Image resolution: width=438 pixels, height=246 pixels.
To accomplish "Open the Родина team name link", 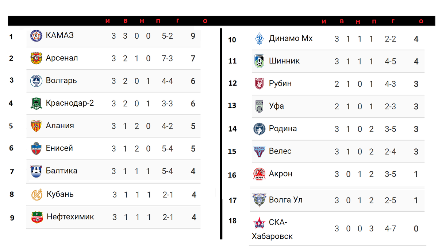I will pyautogui.click(x=283, y=129).
